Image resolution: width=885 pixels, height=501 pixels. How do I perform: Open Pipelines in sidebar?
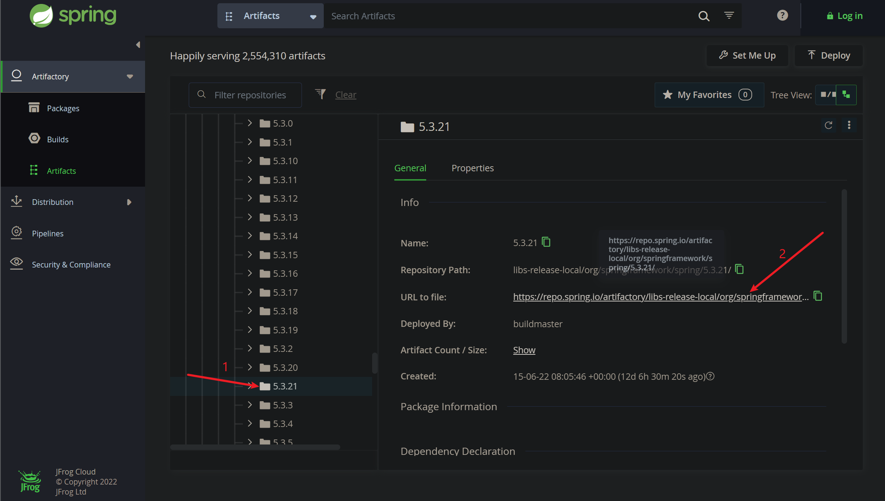[x=48, y=234]
